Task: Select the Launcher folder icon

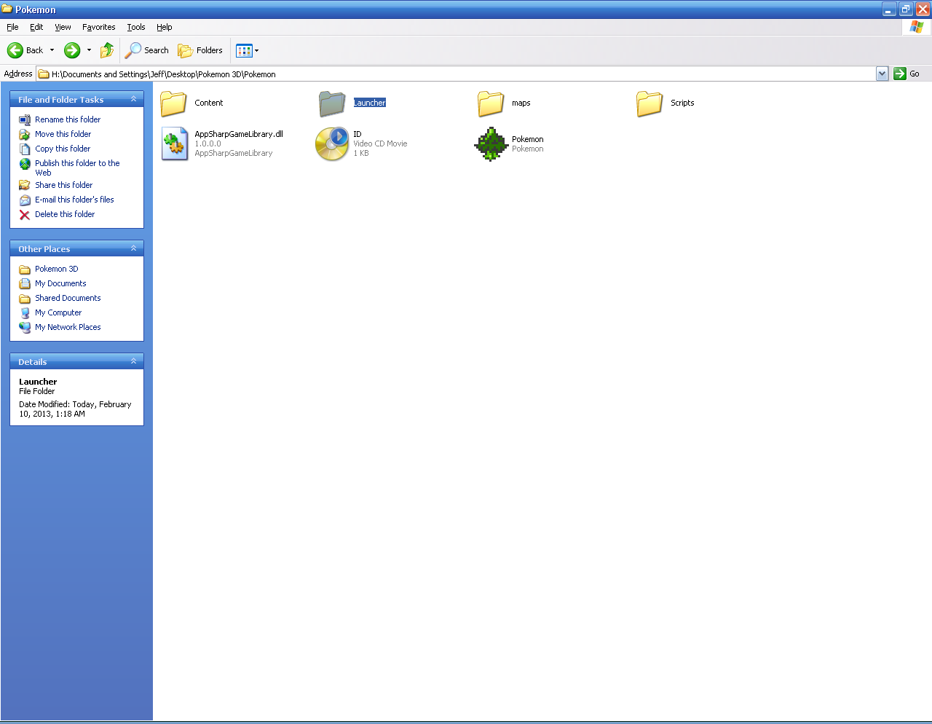Action: click(332, 103)
